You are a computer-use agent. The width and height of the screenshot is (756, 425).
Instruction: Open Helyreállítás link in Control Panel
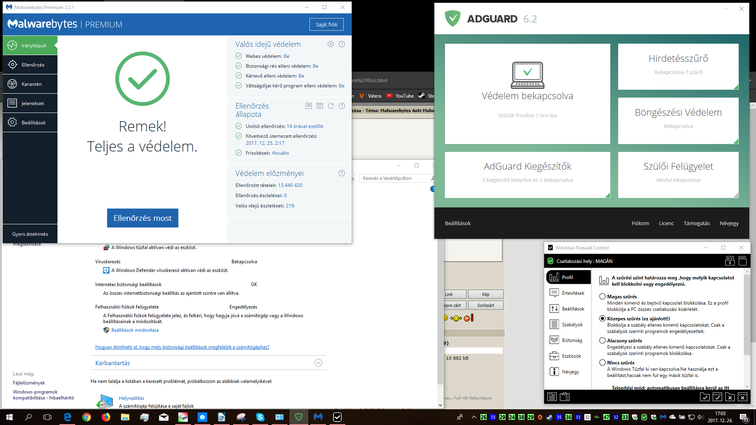[x=132, y=398]
